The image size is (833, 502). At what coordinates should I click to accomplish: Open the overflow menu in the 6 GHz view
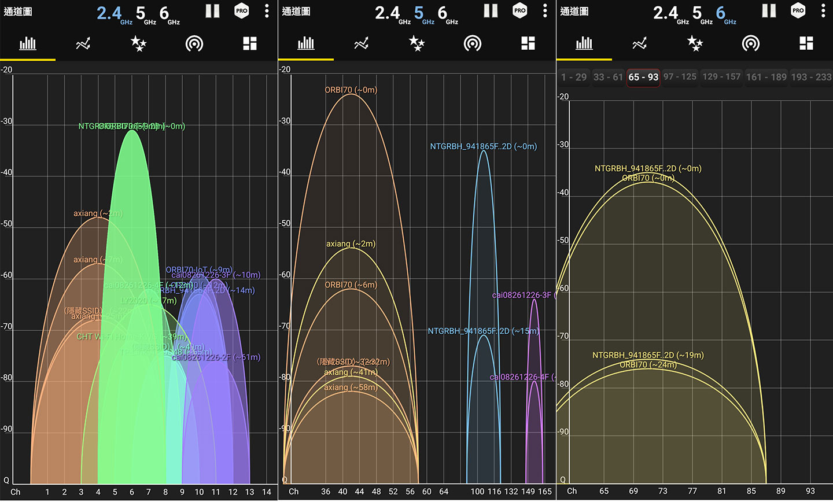tap(823, 11)
